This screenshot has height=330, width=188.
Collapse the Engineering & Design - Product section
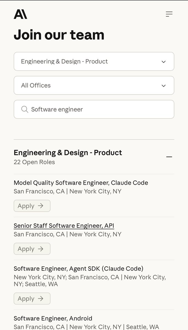169,157
